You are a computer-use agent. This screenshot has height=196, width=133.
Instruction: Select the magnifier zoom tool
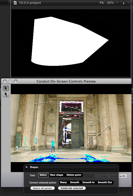[x=6, y=95]
